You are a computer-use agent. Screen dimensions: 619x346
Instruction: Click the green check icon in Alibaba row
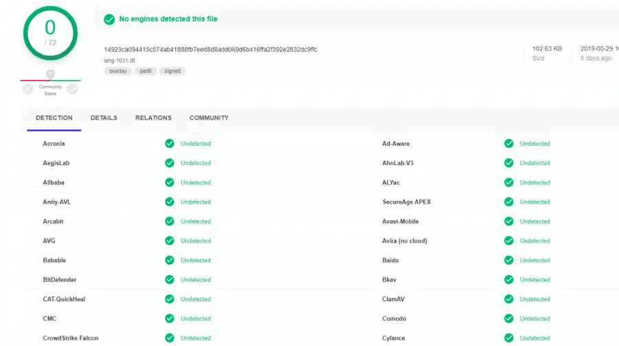(x=170, y=182)
